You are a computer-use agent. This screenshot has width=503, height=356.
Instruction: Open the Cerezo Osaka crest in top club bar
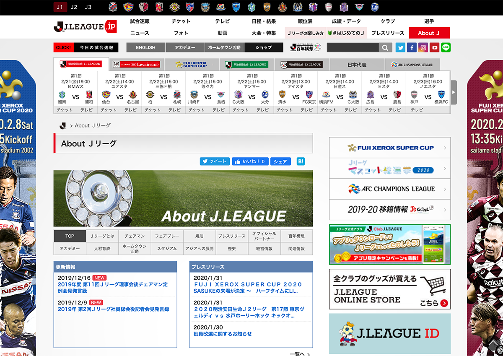pyautogui.click(x=314, y=7)
